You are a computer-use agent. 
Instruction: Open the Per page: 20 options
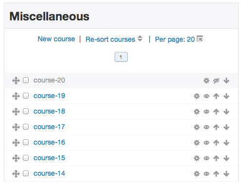tap(175, 39)
